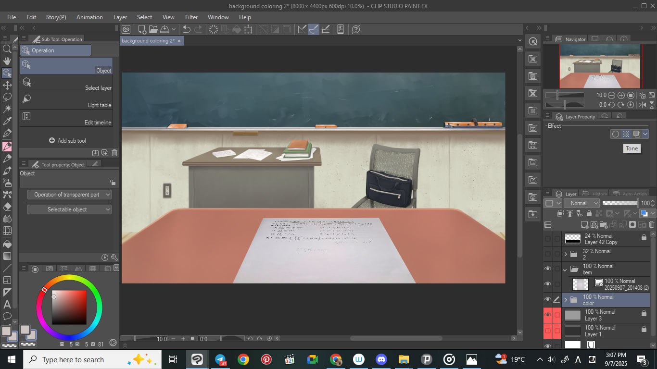
Task: Click the 'Add sub tool' button
Action: point(67,141)
